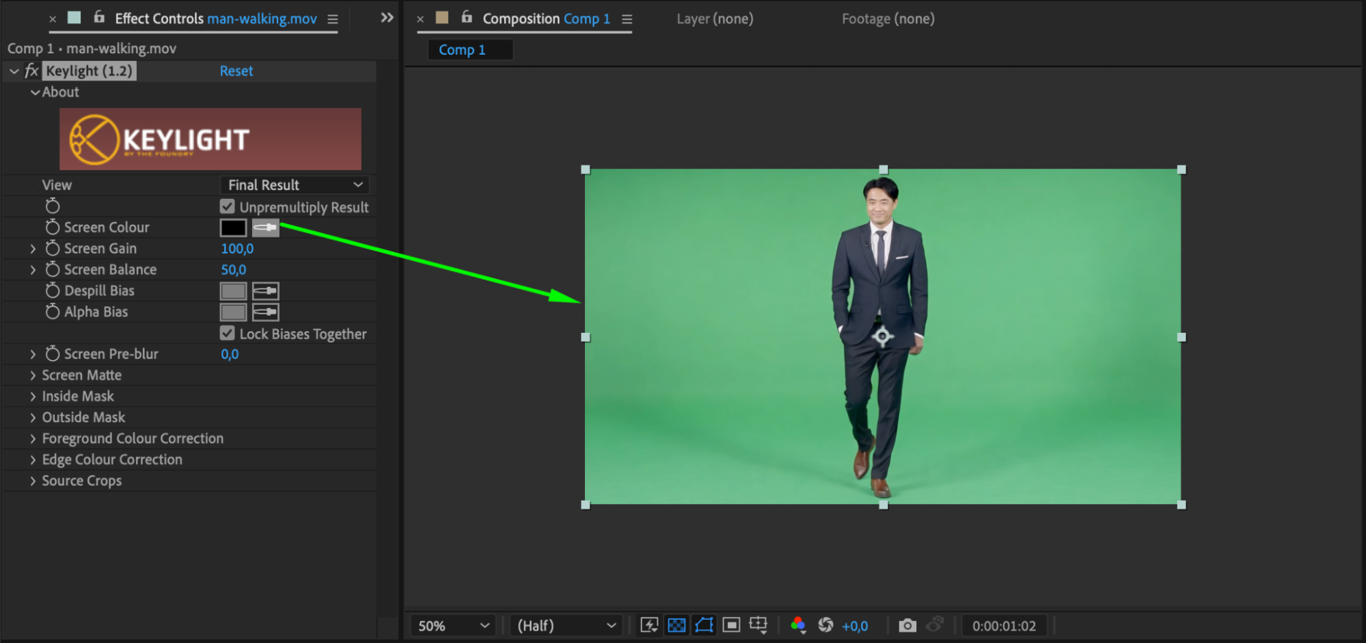Switch to the Footage (none) tab
This screenshot has height=643, width=1366.
click(888, 19)
